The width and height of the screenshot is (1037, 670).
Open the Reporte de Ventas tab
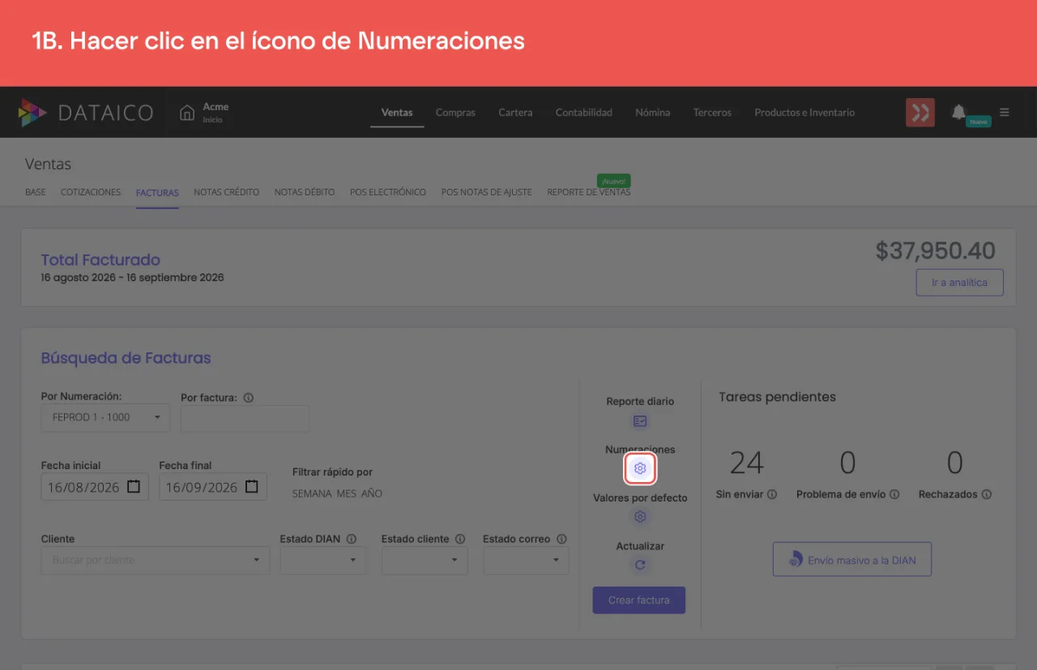589,192
